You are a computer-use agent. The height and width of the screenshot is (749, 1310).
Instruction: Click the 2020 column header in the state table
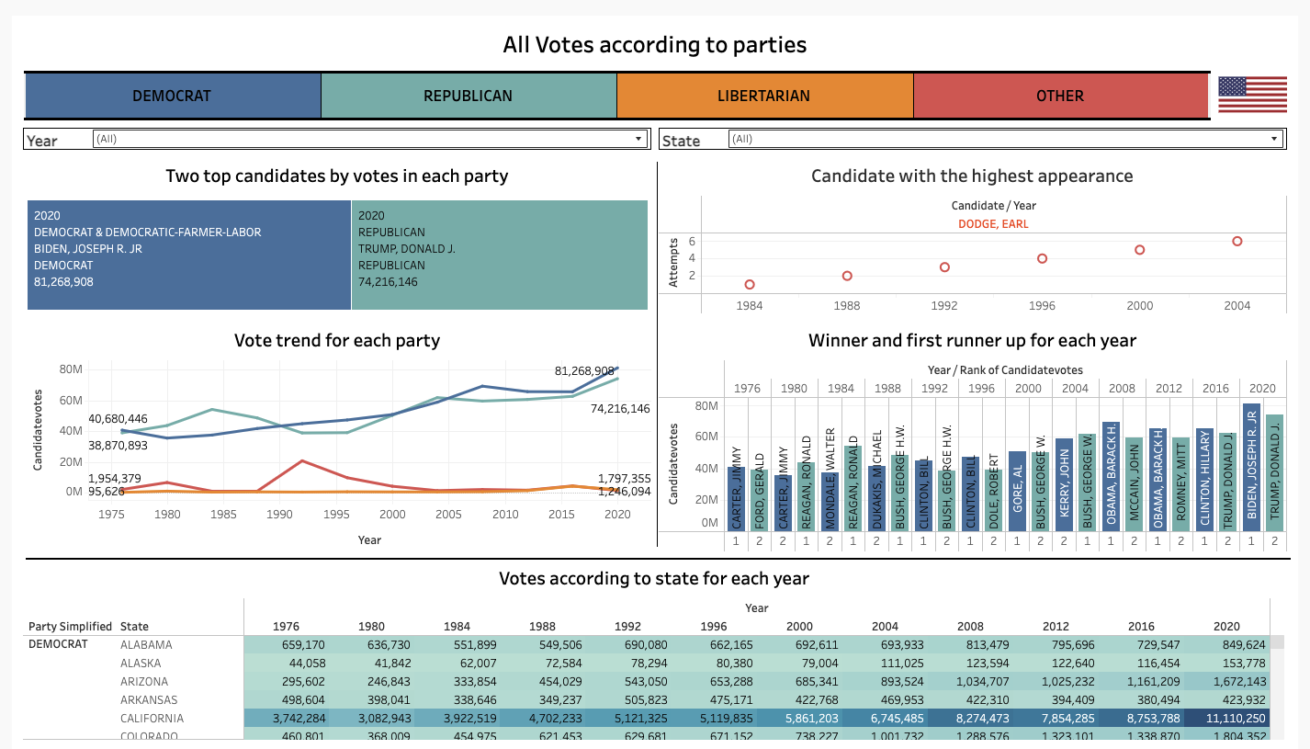[1226, 627]
